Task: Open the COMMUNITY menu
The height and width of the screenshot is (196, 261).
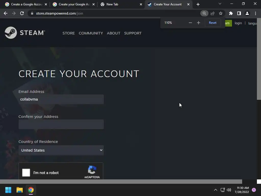Action: [x=91, y=33]
